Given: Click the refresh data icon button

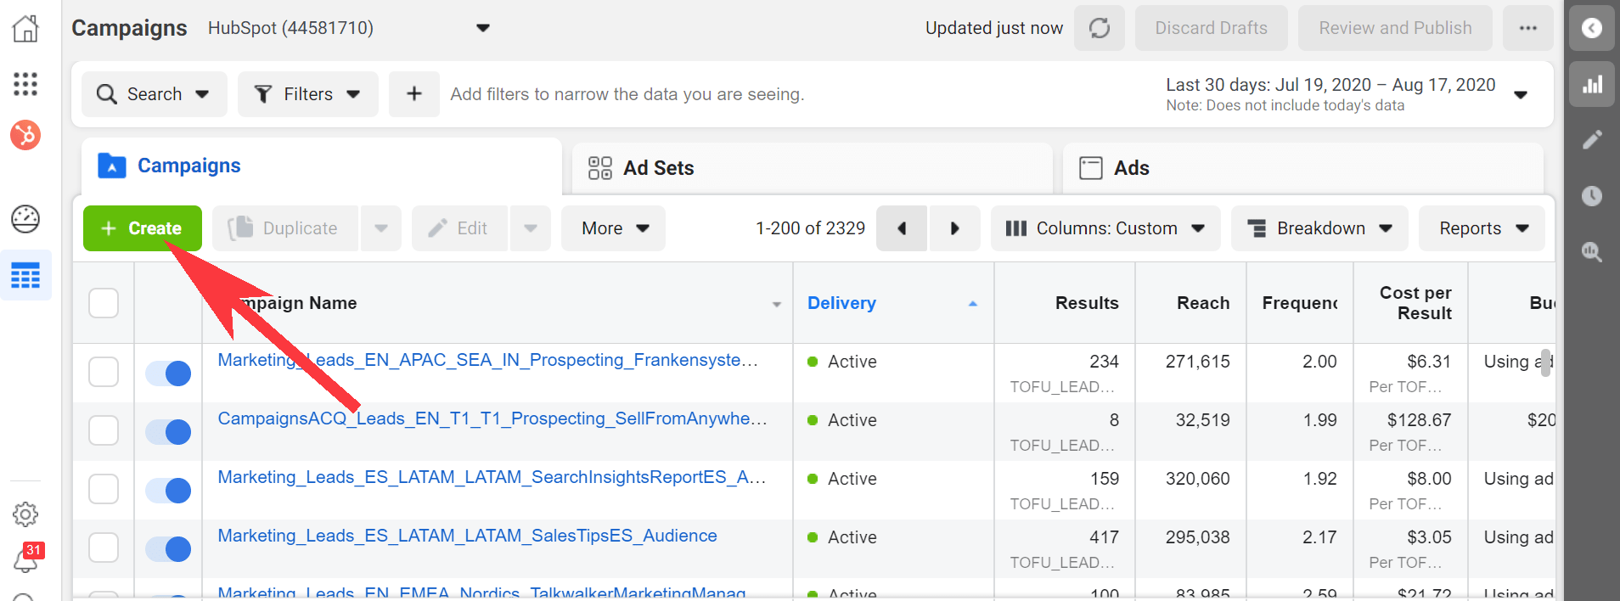Looking at the screenshot, I should pos(1099,28).
